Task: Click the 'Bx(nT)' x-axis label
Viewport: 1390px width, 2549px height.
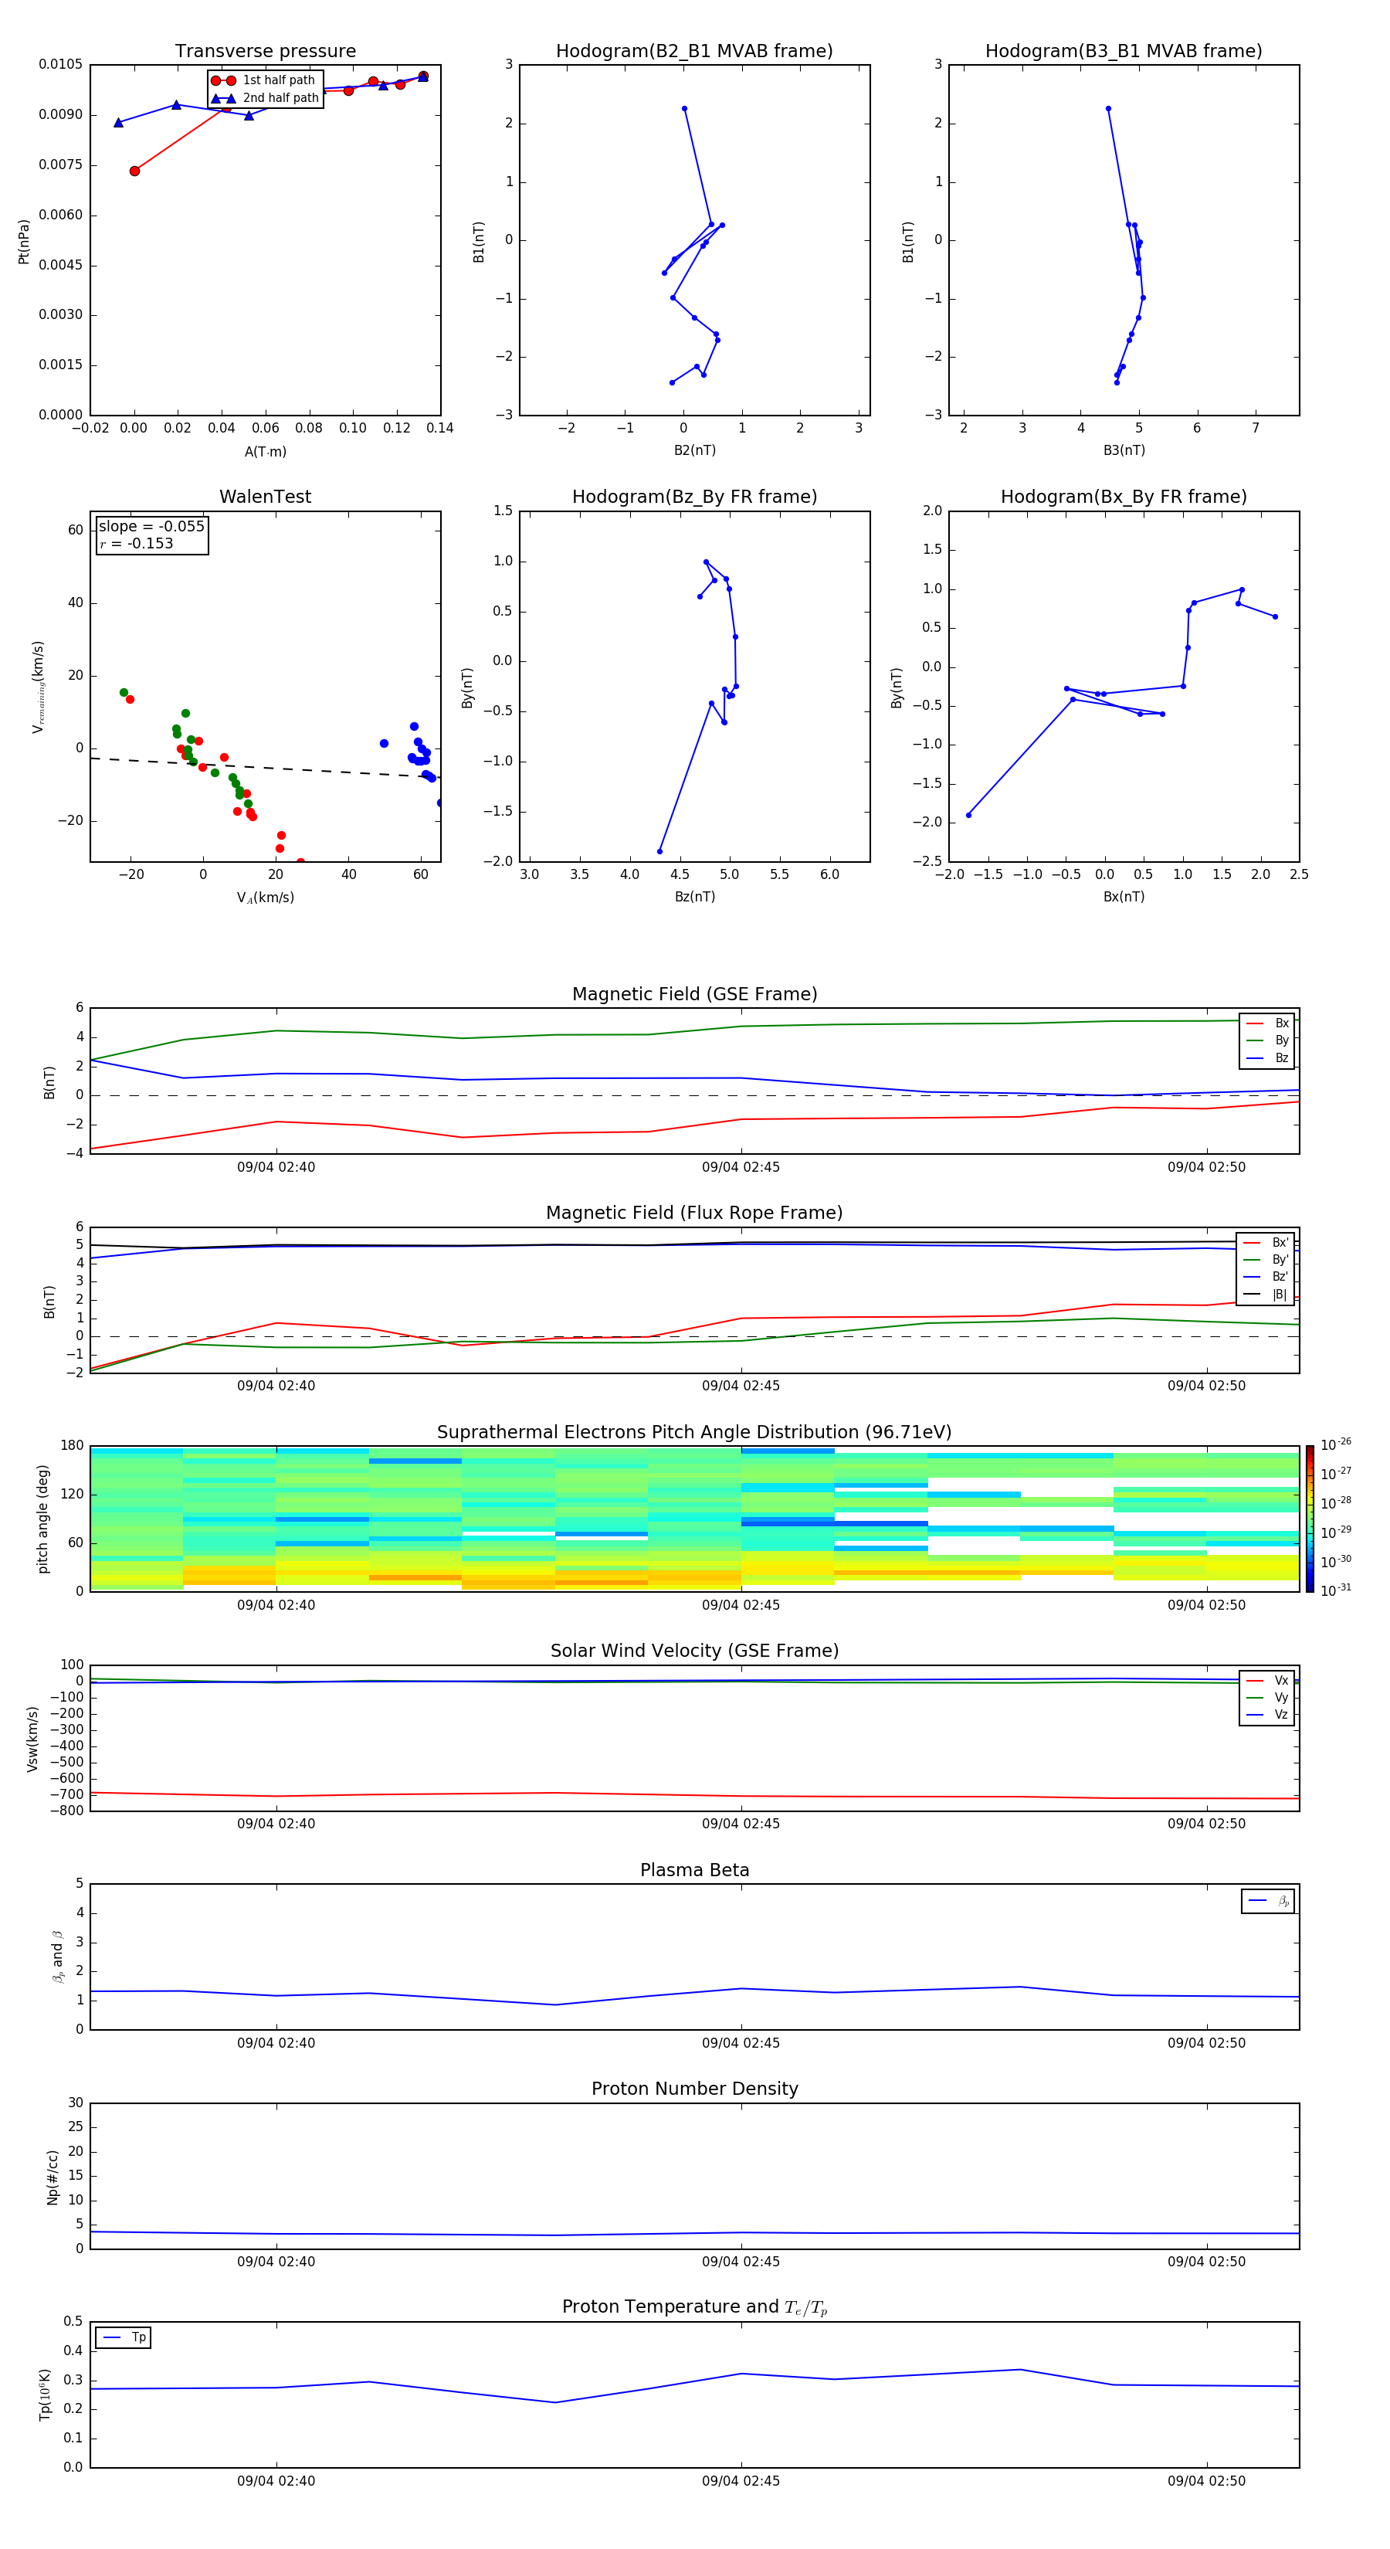Action: (1124, 897)
